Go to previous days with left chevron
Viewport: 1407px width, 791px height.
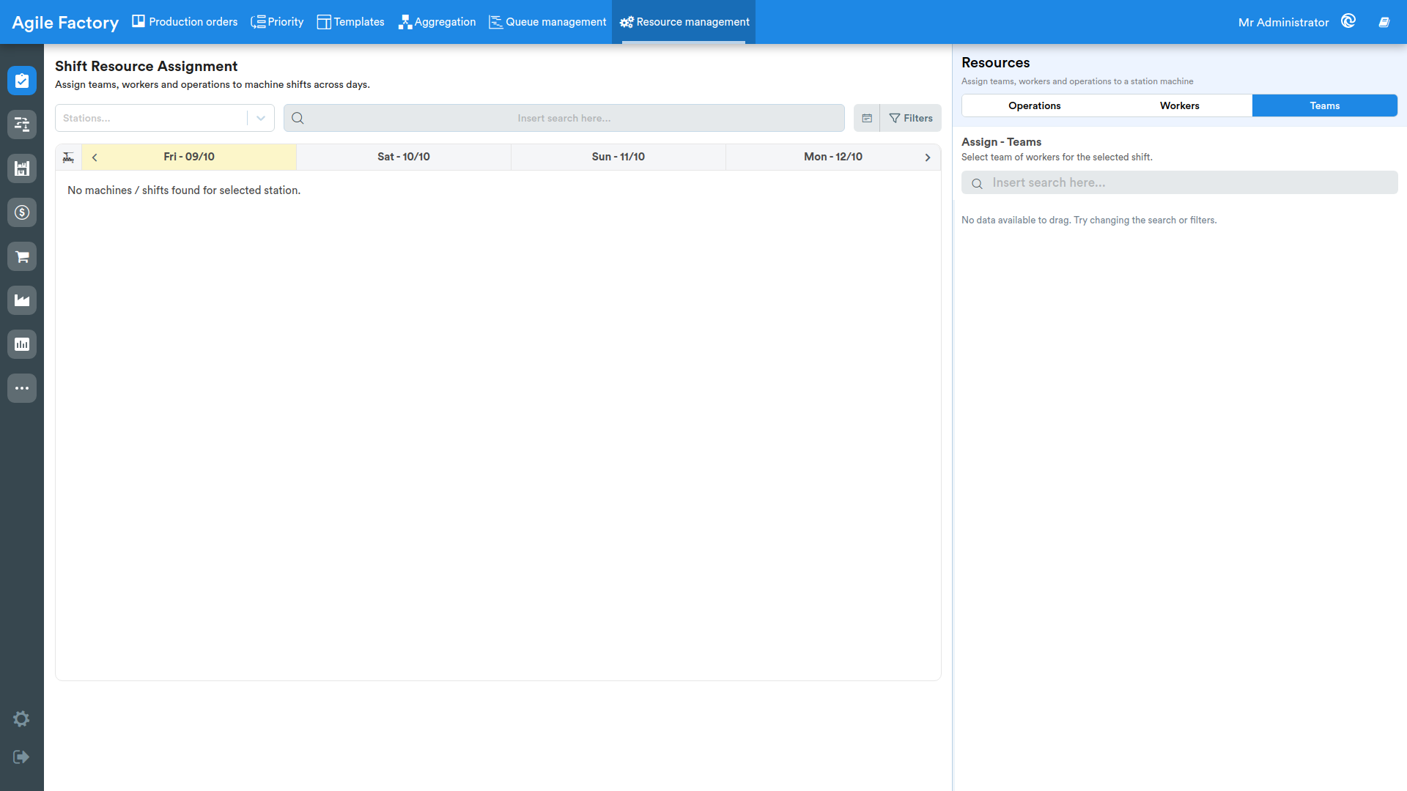tap(95, 157)
